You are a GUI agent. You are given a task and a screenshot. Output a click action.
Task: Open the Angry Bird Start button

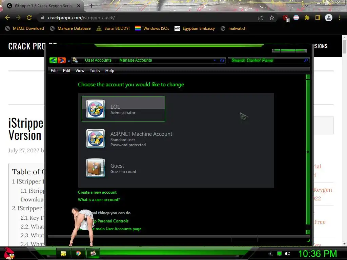tap(9, 253)
